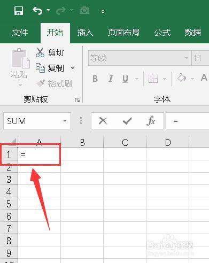Switch to the 公式 tab
Screen dimensions: 209x263
(162, 33)
